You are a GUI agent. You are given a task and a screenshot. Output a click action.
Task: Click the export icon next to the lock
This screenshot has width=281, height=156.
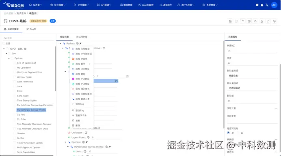pyautogui.click(x=268, y=21)
